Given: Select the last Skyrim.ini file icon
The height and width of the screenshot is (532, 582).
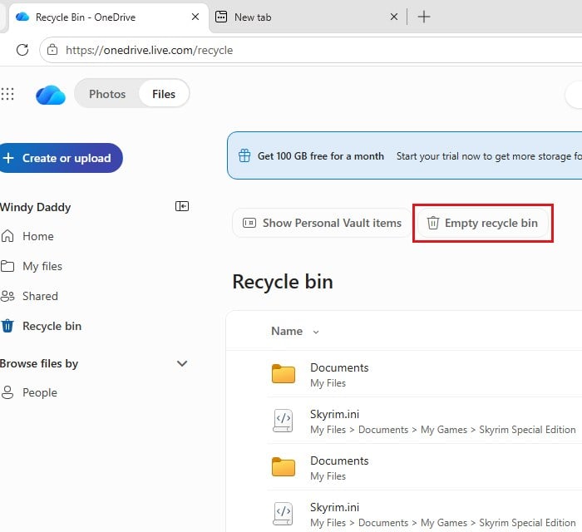Looking at the screenshot, I should pyautogui.click(x=283, y=514).
